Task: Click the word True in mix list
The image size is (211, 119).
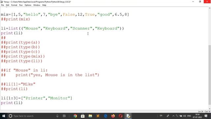Action: point(90,14)
